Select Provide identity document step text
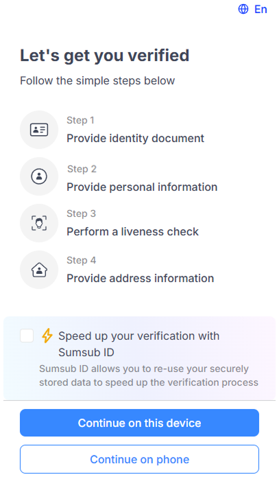Image resolution: width=279 pixels, height=477 pixels. 135,139
